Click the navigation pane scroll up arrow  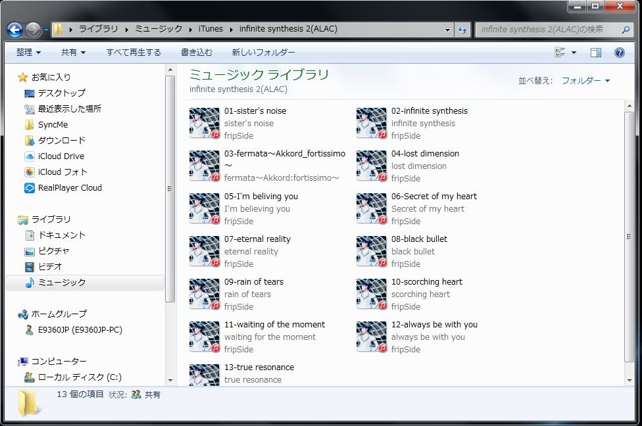[x=171, y=70]
